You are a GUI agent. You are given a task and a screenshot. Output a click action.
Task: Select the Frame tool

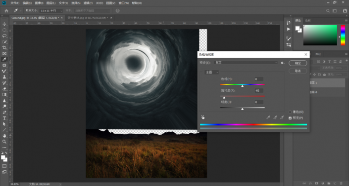[x=4, y=53]
